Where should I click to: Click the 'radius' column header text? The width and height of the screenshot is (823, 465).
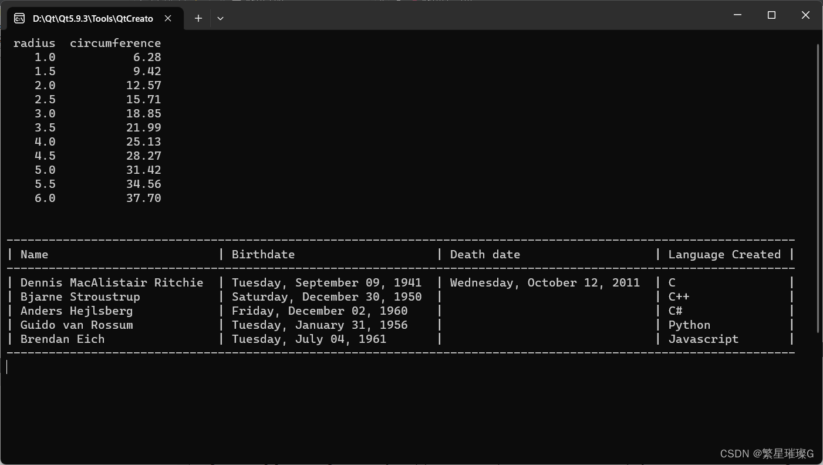click(34, 43)
